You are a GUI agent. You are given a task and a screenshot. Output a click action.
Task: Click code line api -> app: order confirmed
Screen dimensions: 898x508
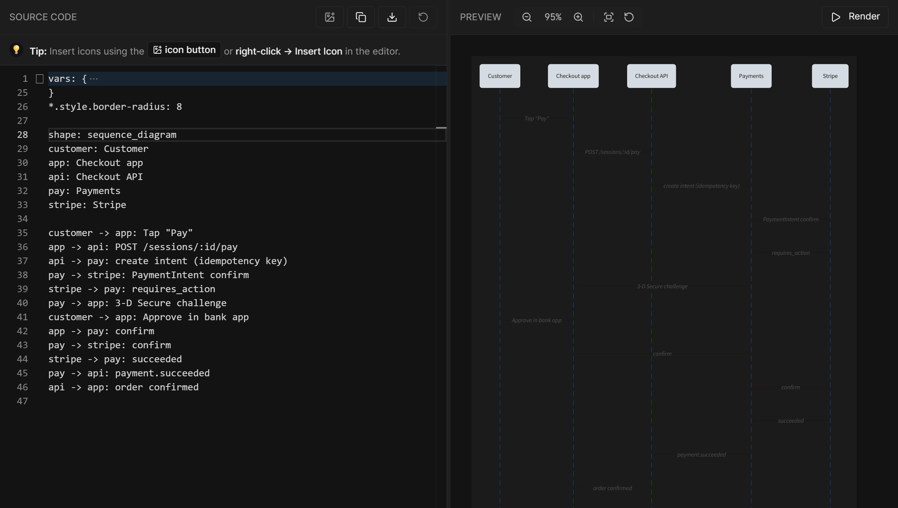click(x=124, y=387)
